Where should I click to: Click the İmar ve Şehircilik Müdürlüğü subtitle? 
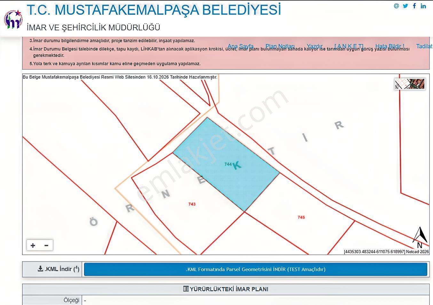[x=93, y=27]
